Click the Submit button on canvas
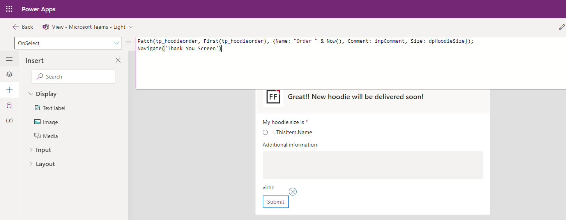566x220 pixels. [276, 202]
